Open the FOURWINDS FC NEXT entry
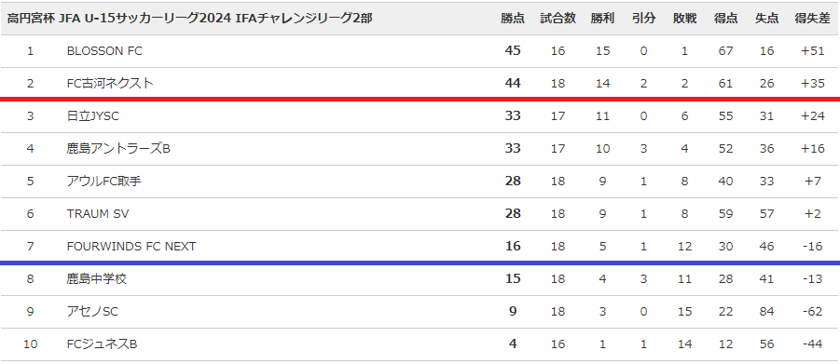The height and width of the screenshot is (364, 840). [x=131, y=246]
